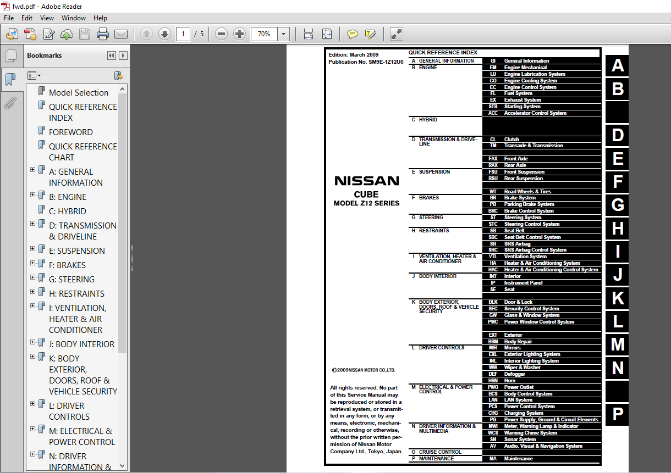Viewport: 671px width, 473px height.
Task: Expand the D: TRANSMISSION & DRIVELINE bookmark
Action: [33, 224]
